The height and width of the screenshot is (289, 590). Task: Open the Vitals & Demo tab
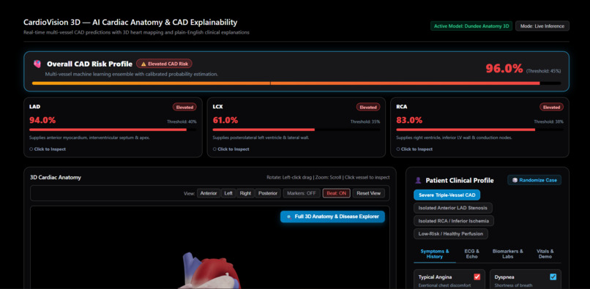(545, 254)
